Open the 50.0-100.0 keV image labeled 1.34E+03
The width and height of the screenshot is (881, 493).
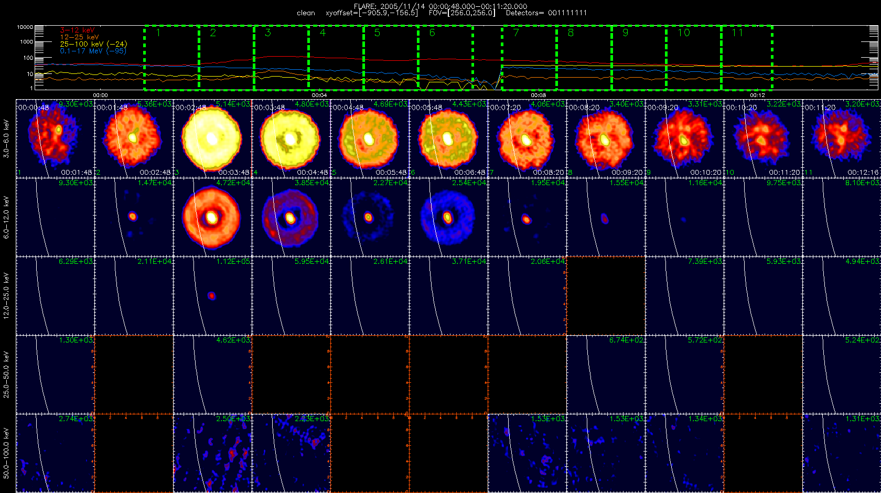click(x=684, y=453)
